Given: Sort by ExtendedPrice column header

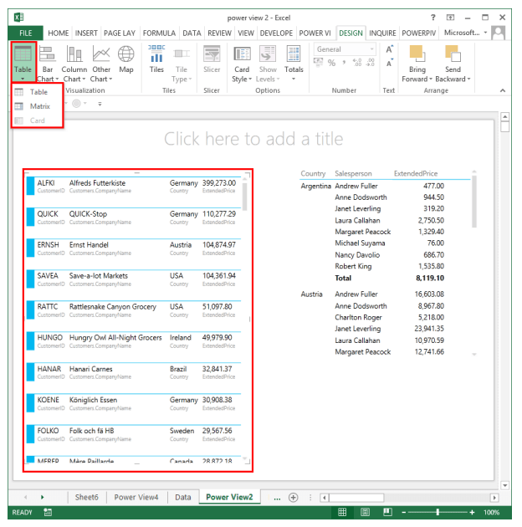Looking at the screenshot, I should point(416,173).
